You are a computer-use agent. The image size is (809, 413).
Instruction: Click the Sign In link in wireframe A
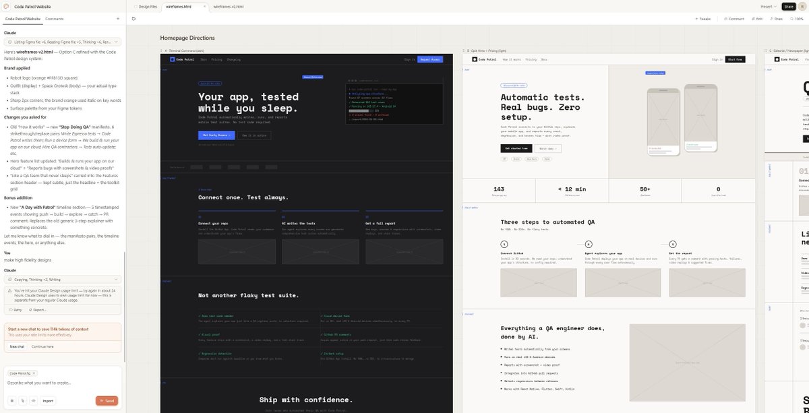409,59
